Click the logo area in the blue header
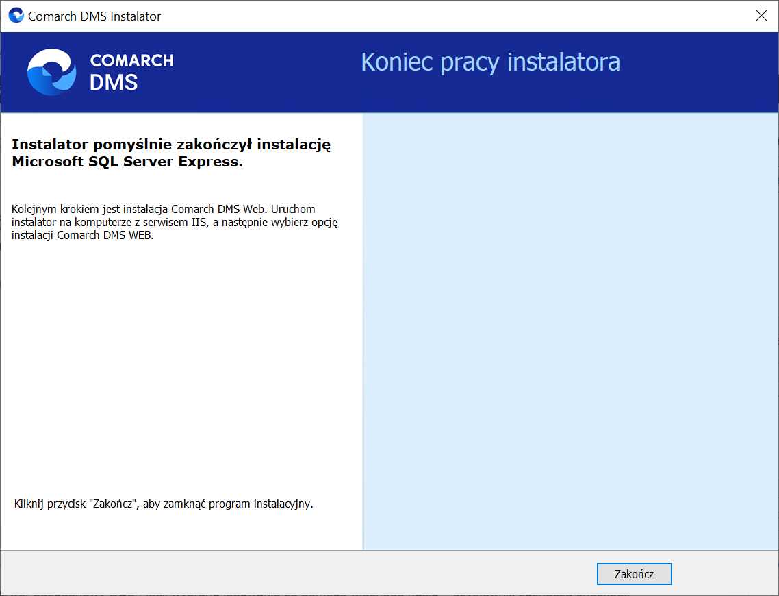The width and height of the screenshot is (779, 596). pyautogui.click(x=99, y=71)
